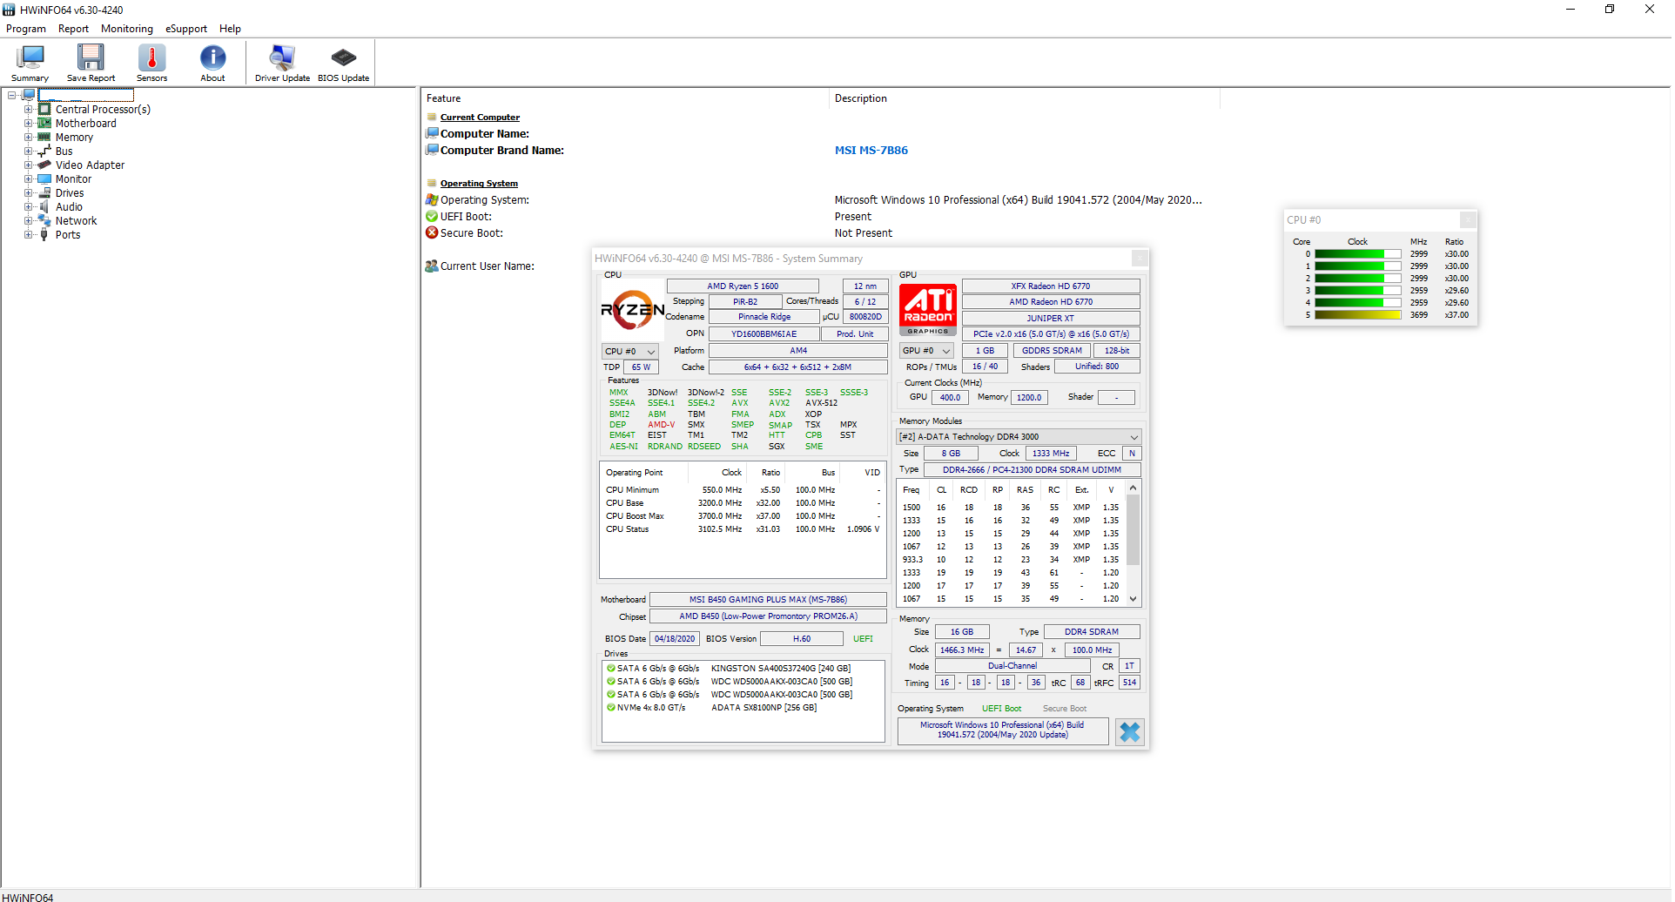Image resolution: width=1675 pixels, height=902 pixels.
Task: Click the Motherboard tree icon
Action: [x=44, y=124]
